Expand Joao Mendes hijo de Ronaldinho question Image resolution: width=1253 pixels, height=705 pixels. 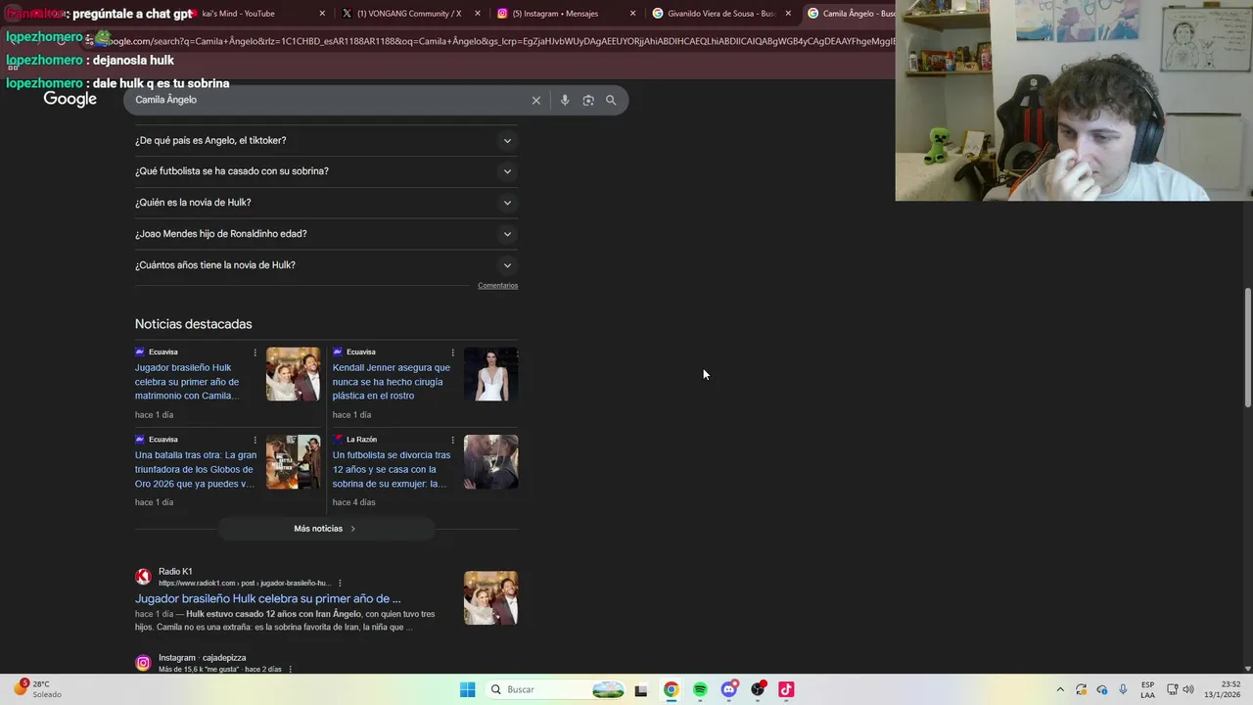(x=326, y=234)
